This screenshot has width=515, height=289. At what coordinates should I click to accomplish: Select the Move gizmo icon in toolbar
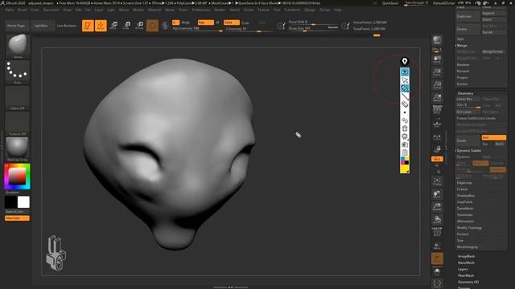[x=114, y=26]
